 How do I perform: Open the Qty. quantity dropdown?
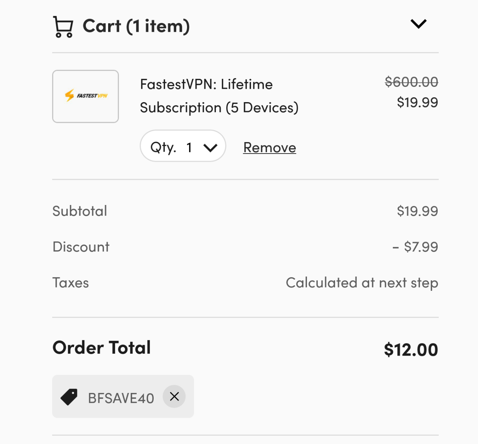point(183,147)
